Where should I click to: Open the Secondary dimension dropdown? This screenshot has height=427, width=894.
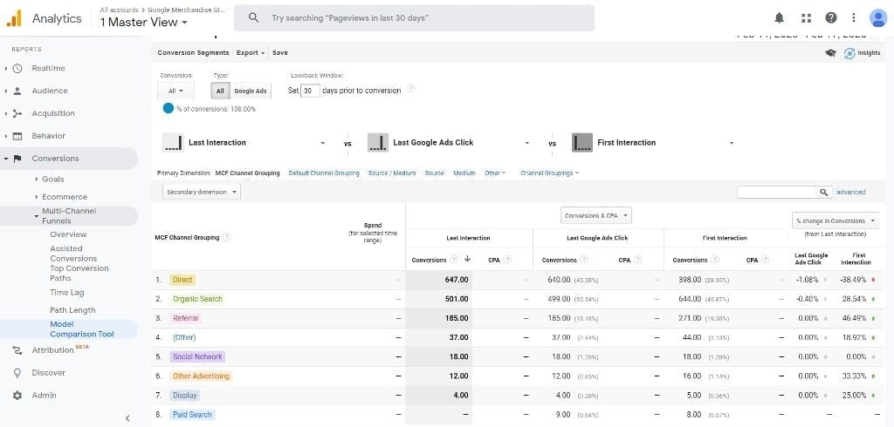[202, 192]
